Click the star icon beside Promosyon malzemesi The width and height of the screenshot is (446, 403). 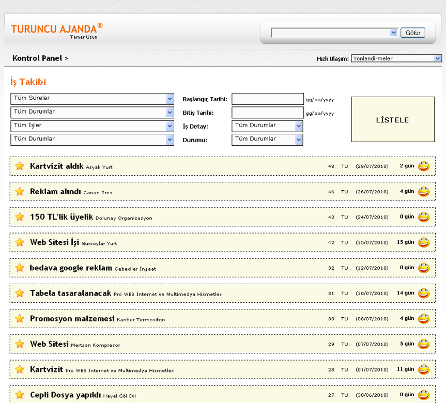(x=20, y=319)
